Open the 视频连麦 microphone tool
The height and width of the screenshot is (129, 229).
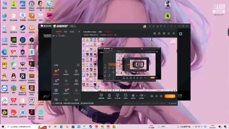pyautogui.click(x=56, y=82)
